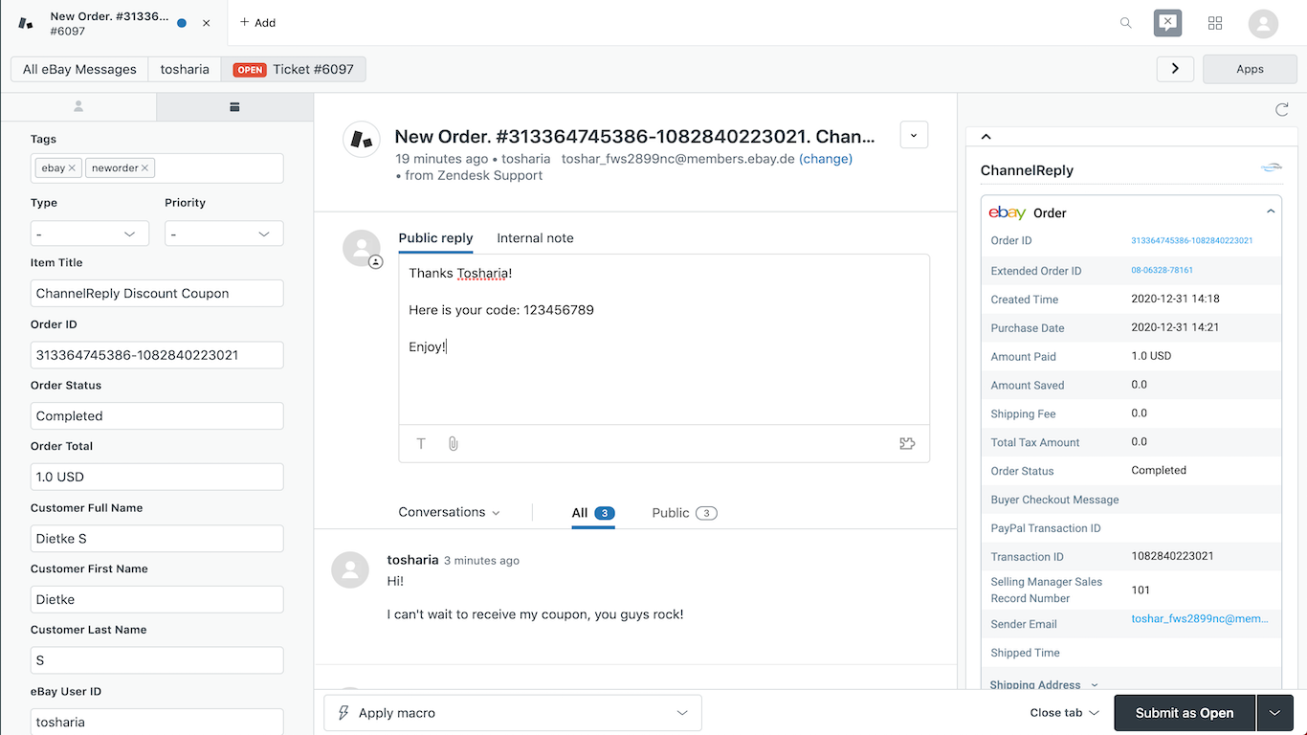1307x735 pixels.
Task: Click the Tags input box
Action: coord(157,168)
